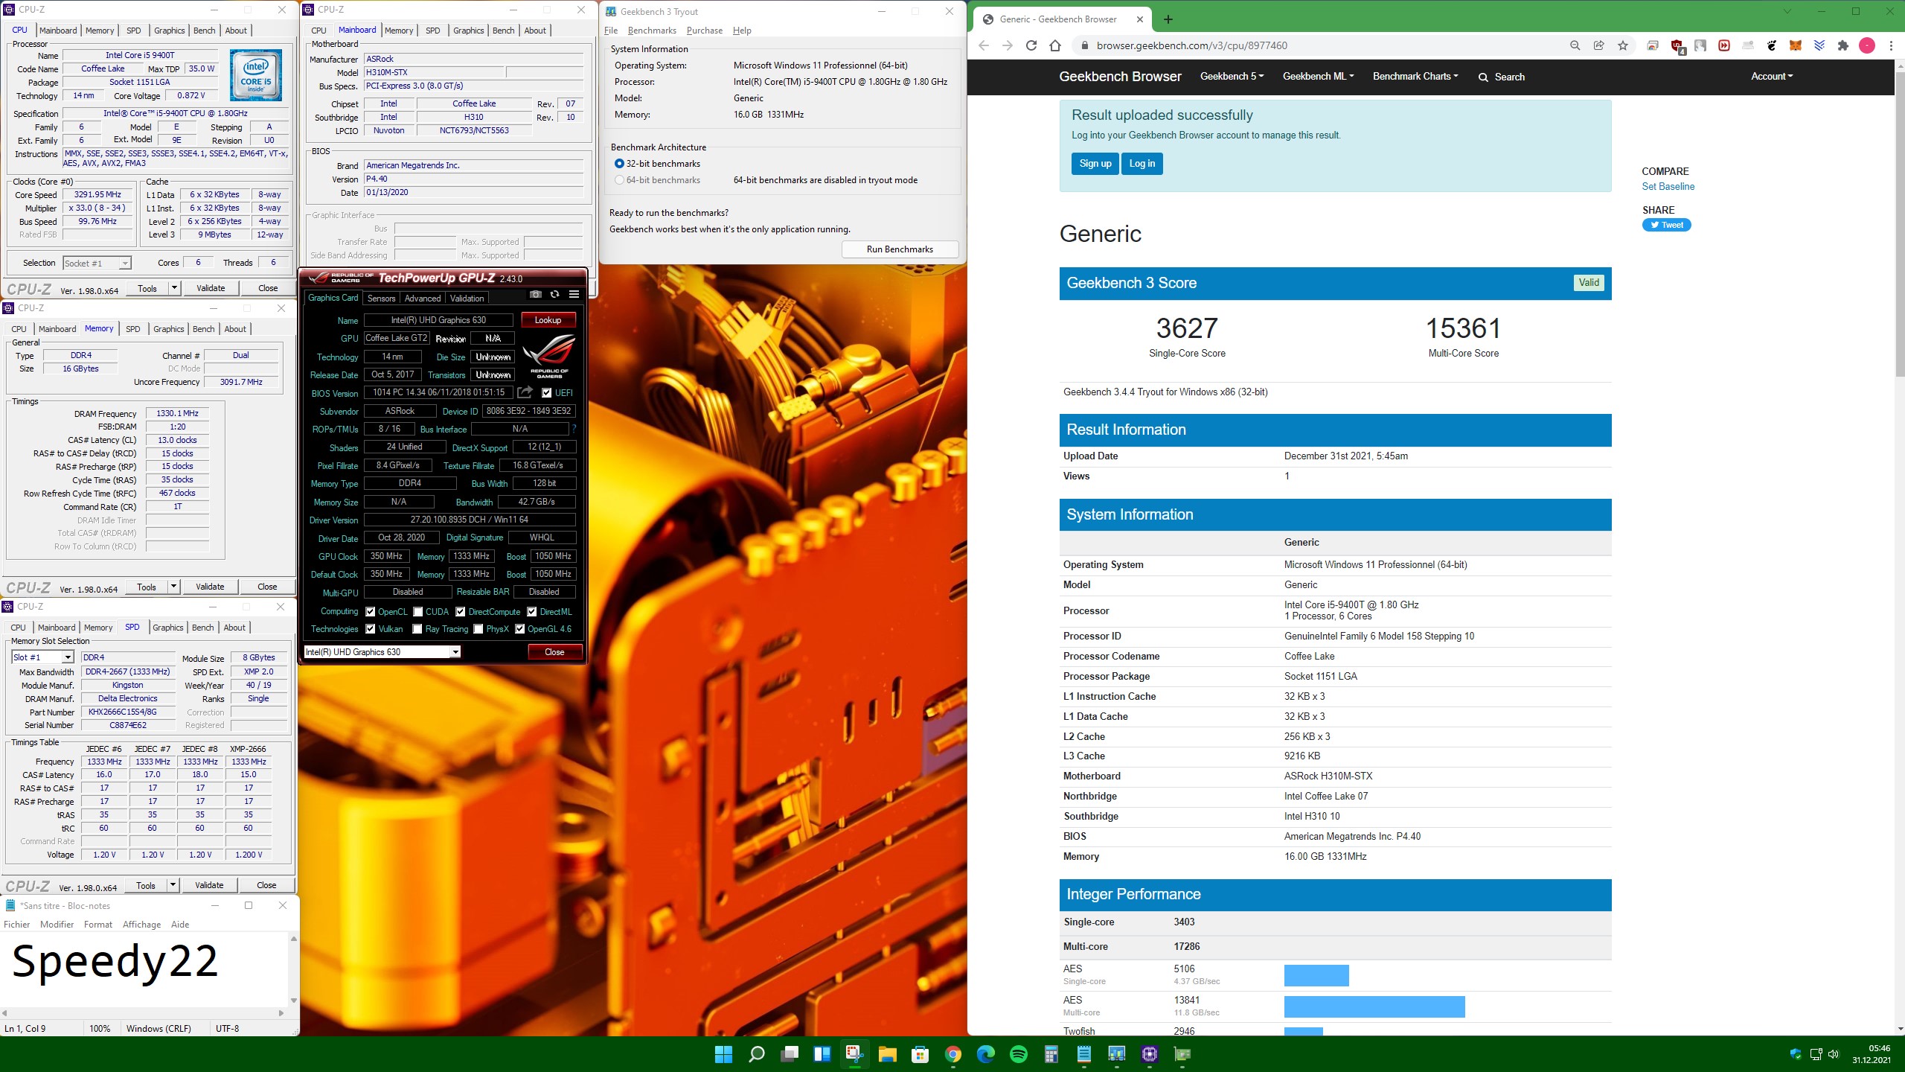The height and width of the screenshot is (1072, 1905).
Task: Open the Benchmarks menu in Geekbench 3
Action: coord(652,31)
